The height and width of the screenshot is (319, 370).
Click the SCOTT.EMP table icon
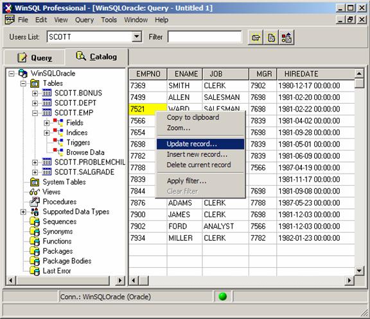click(x=47, y=113)
